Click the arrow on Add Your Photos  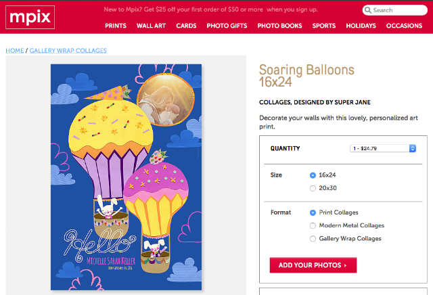click(x=346, y=265)
